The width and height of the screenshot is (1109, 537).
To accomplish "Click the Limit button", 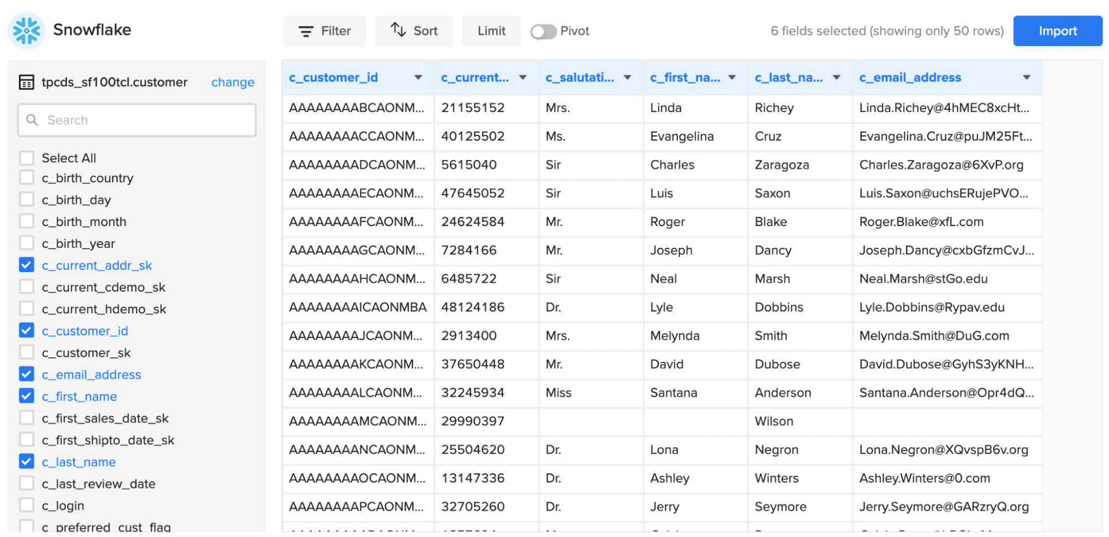I will (x=492, y=31).
